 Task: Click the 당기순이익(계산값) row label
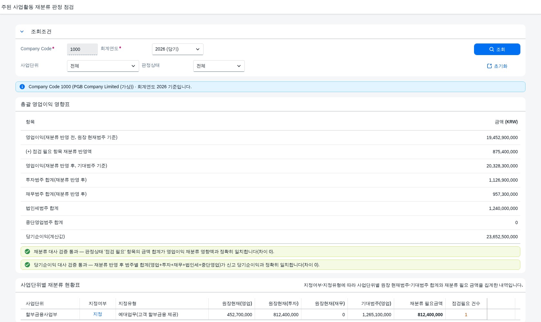(x=45, y=237)
